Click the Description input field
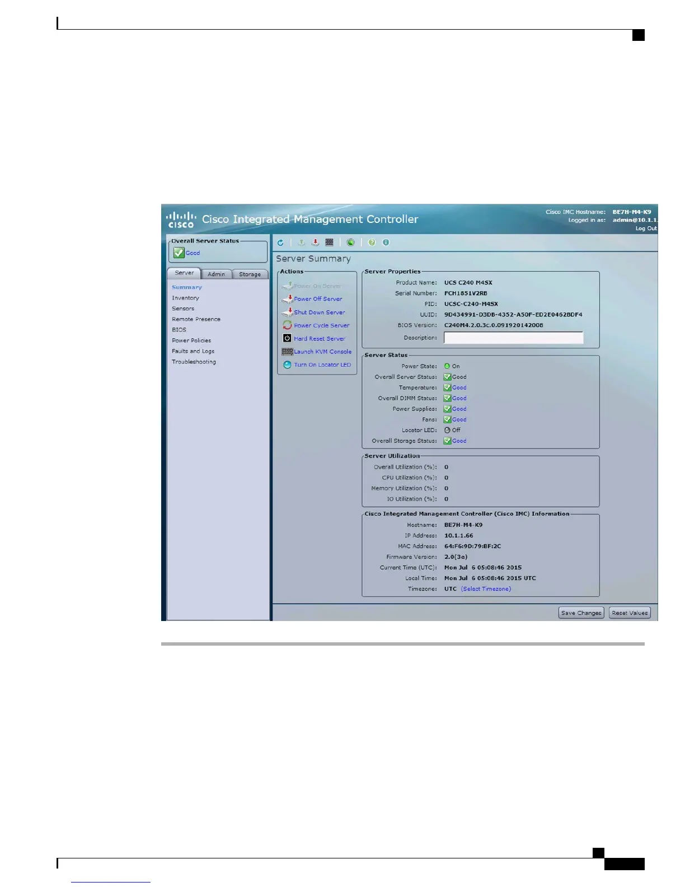This screenshot has height=887, width=685. tap(513, 338)
